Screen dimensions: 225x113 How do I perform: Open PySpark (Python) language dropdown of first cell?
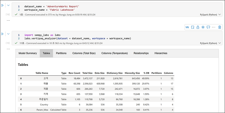tap(210, 14)
